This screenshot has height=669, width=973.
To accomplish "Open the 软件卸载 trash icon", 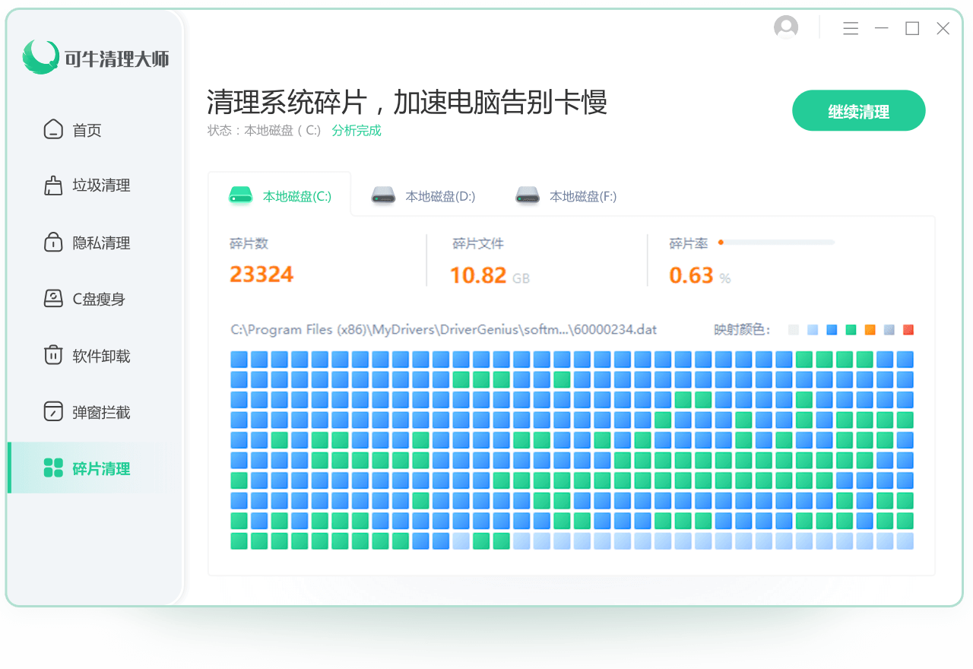I will 53,355.
